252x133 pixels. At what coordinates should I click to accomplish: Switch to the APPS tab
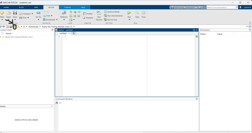(x=36, y=8)
